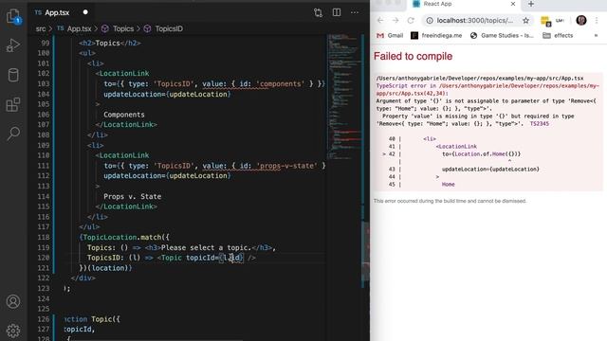The width and height of the screenshot is (607, 341).
Task: Bookmark this page with the star icon
Action: (525, 21)
